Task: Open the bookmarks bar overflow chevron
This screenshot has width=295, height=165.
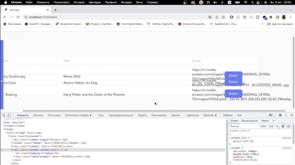Action: point(262,24)
